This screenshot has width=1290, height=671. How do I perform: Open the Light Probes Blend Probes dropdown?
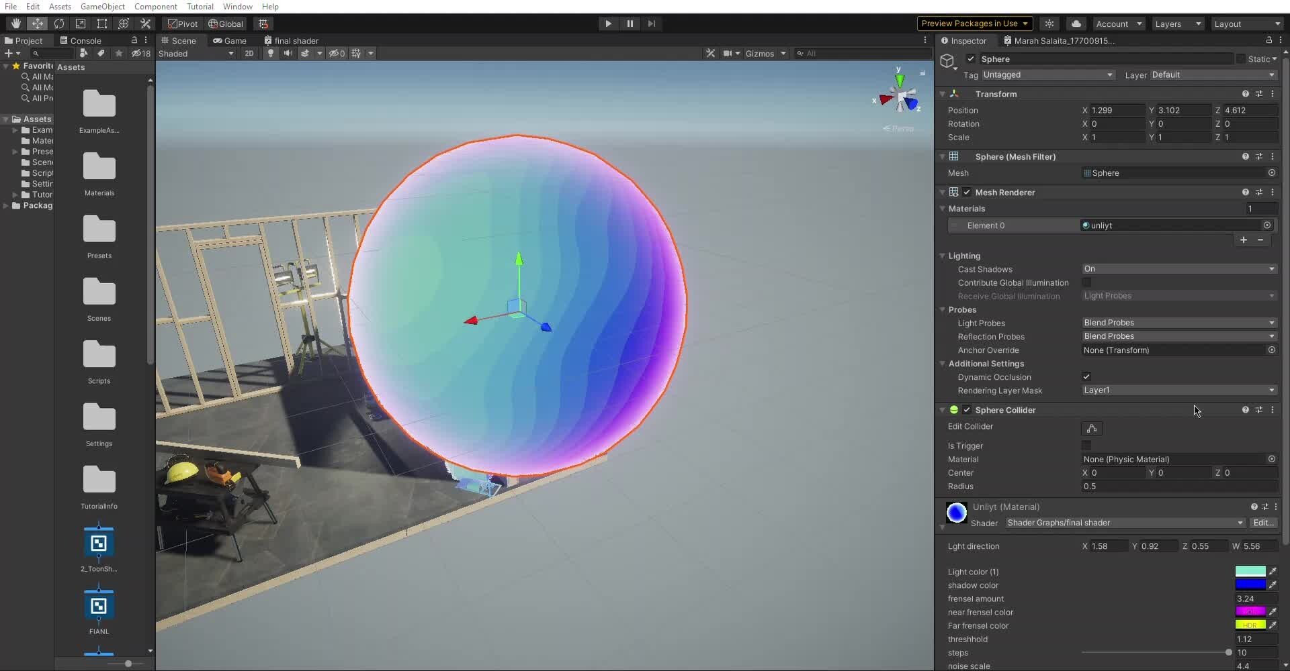click(1179, 323)
